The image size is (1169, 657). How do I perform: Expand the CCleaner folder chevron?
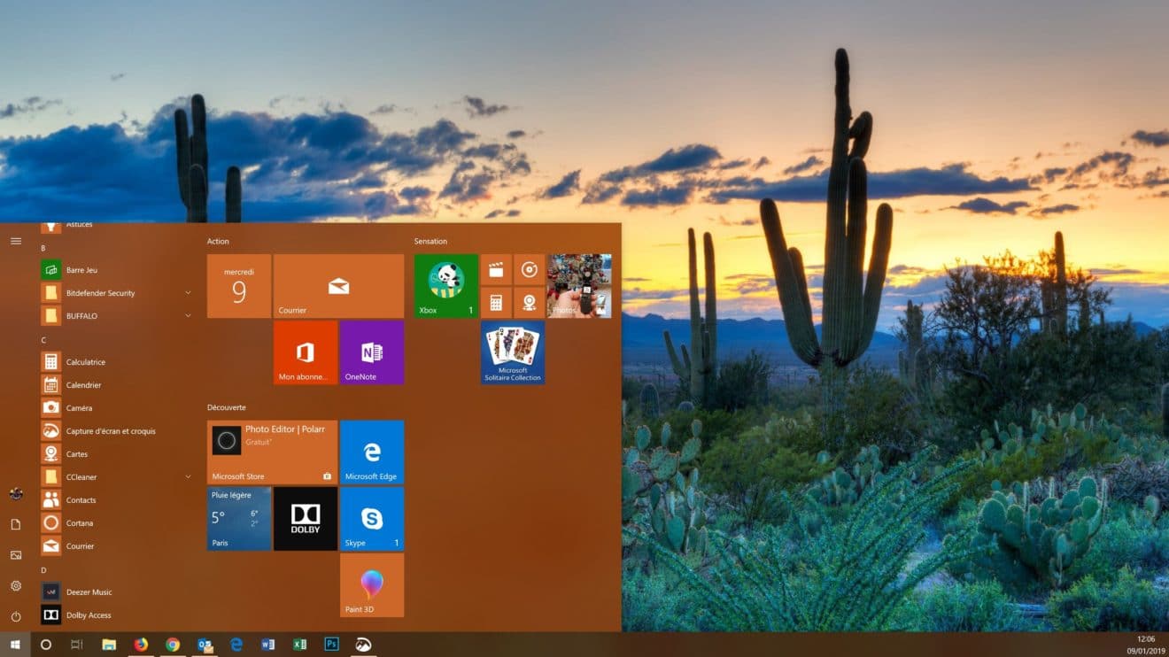coord(188,477)
